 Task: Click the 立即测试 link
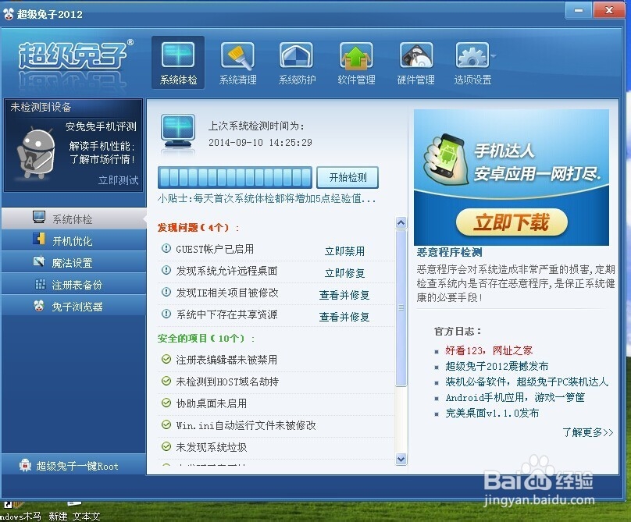tap(119, 179)
